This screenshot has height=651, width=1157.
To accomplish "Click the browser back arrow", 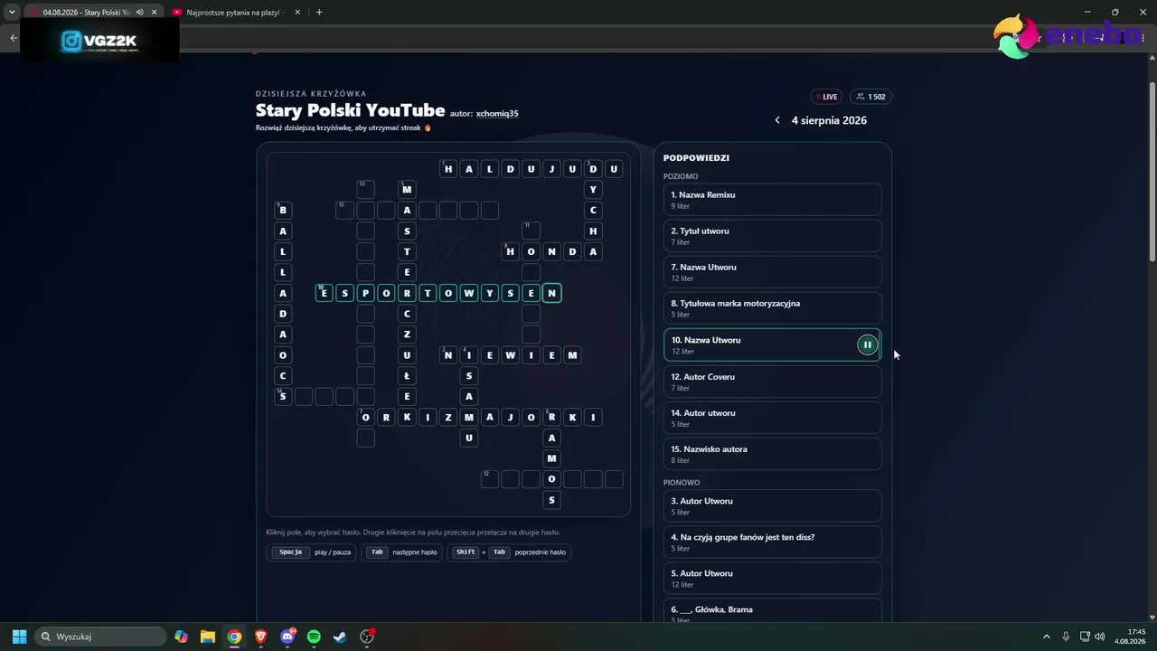I will pos(14,38).
